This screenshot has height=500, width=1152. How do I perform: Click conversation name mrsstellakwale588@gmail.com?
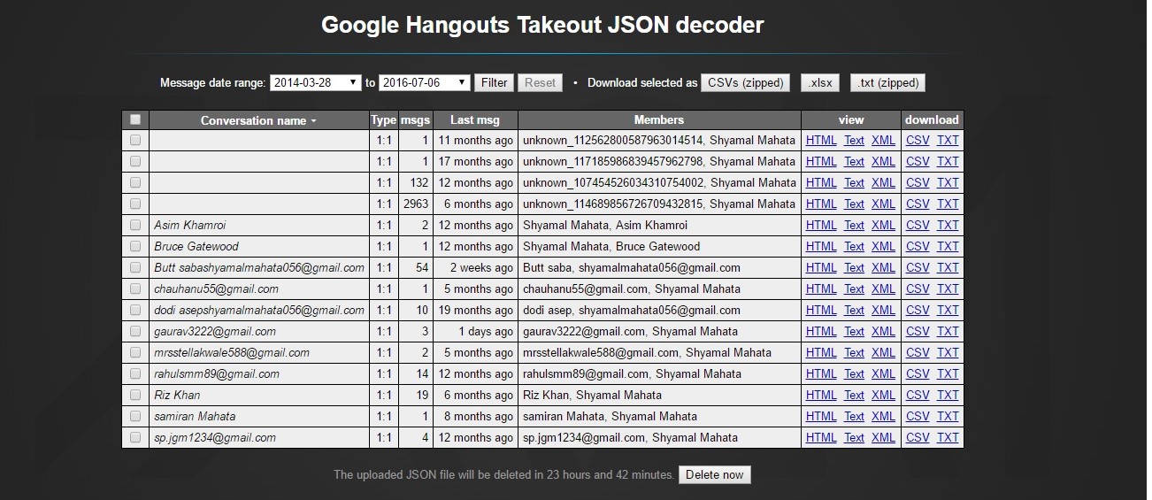coord(232,352)
